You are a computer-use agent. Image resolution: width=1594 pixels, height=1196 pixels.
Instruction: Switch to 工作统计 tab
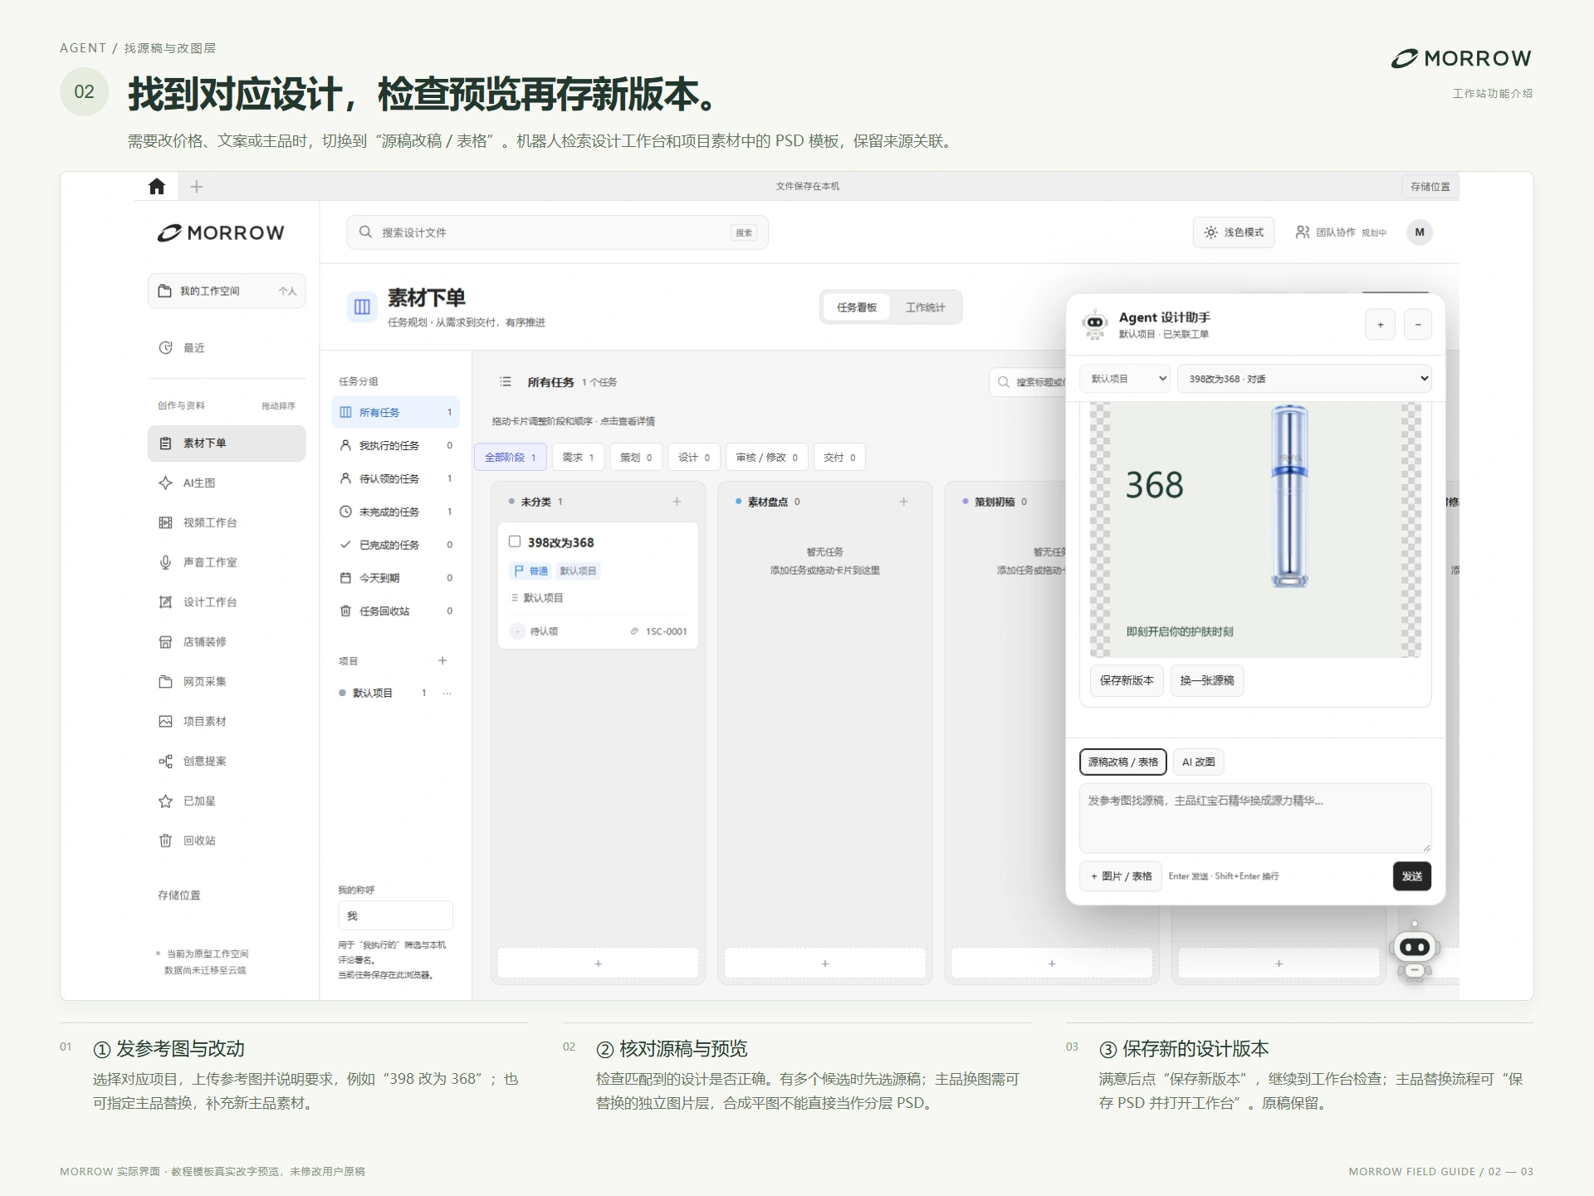click(x=925, y=307)
